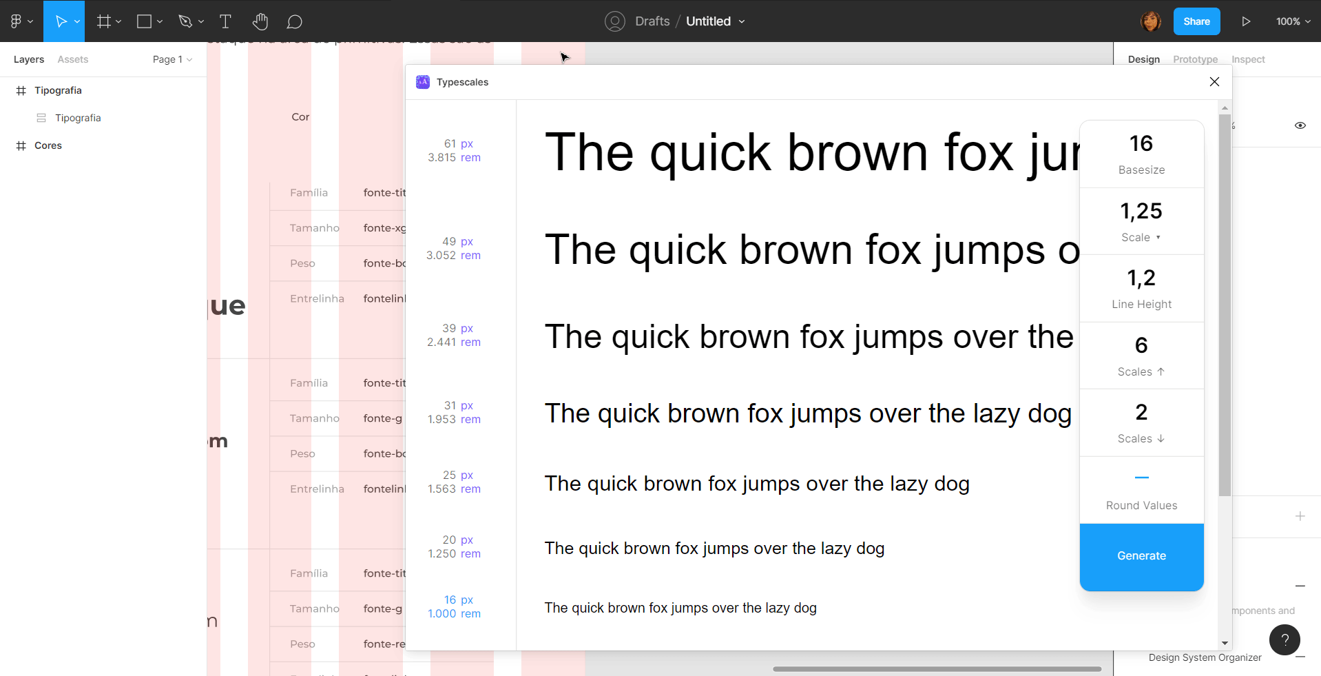Switch to the Inspect tab

click(x=1248, y=59)
